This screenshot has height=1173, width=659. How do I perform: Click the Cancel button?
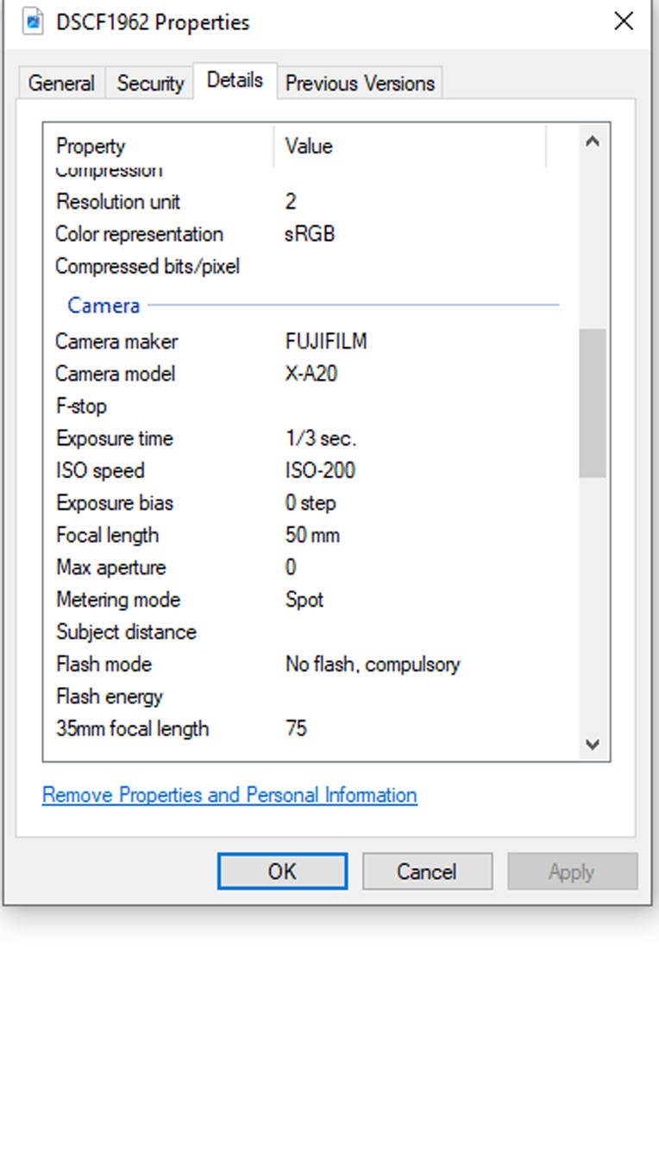point(427,872)
